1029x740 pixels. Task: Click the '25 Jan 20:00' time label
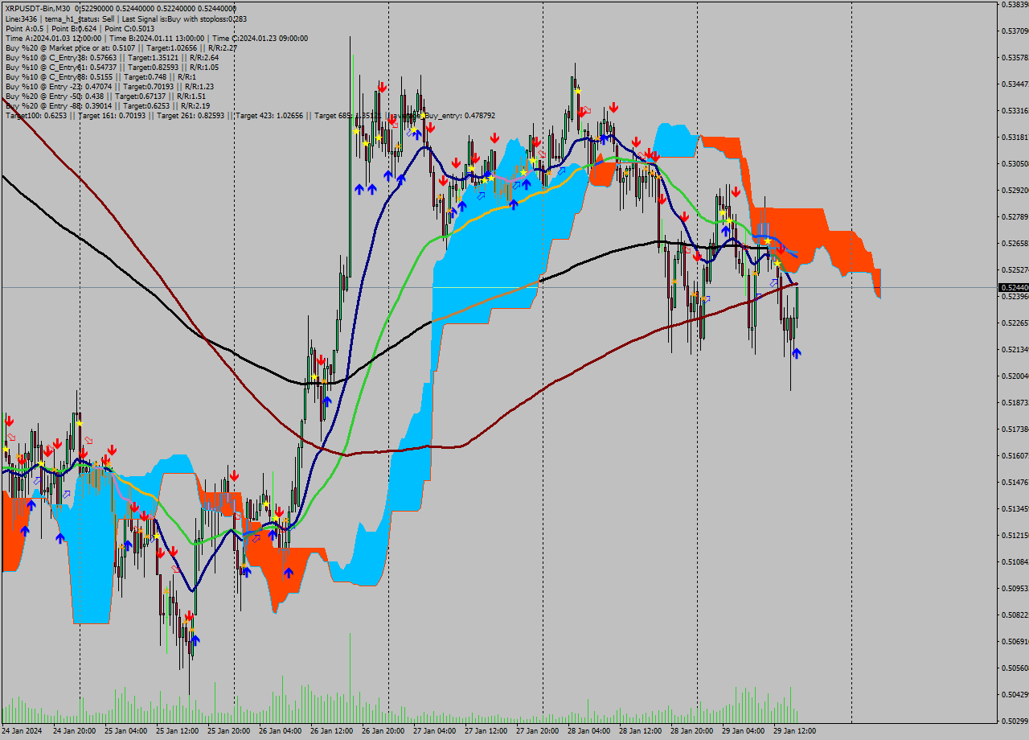(x=229, y=731)
